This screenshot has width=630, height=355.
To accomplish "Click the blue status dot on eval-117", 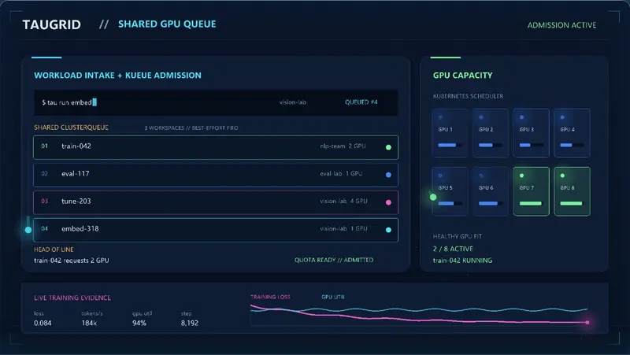I will tap(388, 175).
